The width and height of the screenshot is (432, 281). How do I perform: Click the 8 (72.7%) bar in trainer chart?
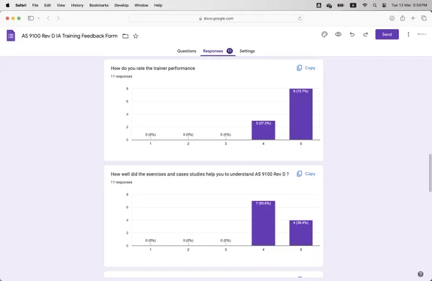pyautogui.click(x=301, y=114)
